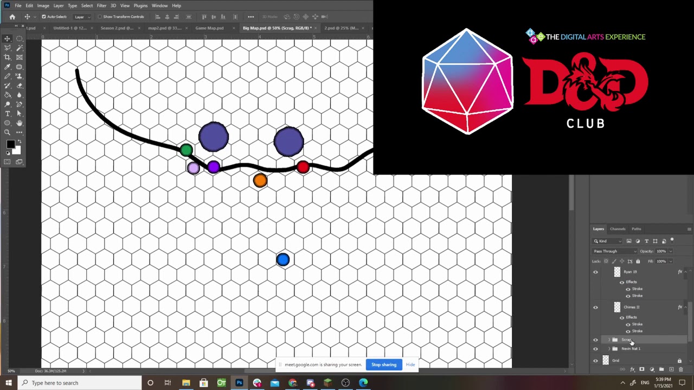Turn layer filtering on or off
The image size is (694, 390).
672,240
